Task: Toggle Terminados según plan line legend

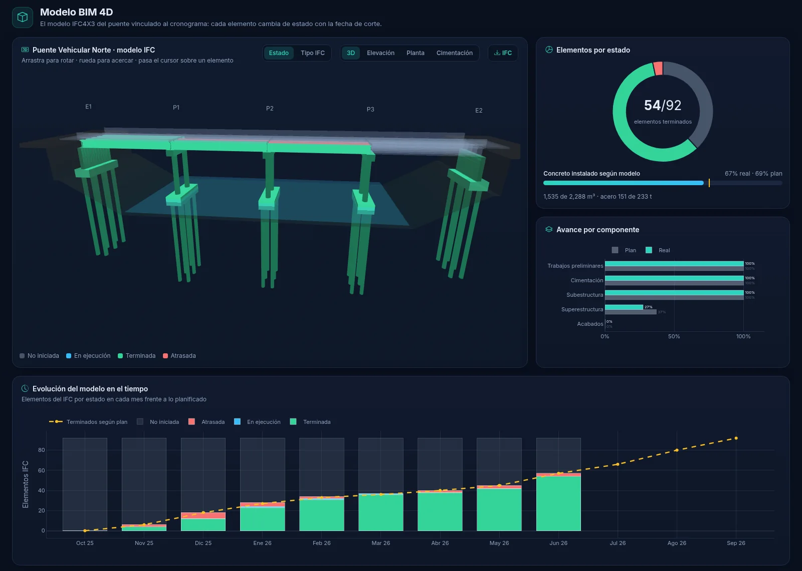Action: point(88,422)
